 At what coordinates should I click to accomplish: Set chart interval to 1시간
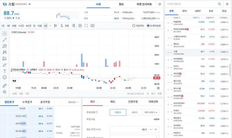pos(21,26)
